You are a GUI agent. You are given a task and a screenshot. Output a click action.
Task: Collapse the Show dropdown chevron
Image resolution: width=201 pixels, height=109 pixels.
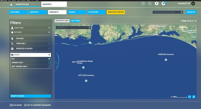(x=49, y=55)
